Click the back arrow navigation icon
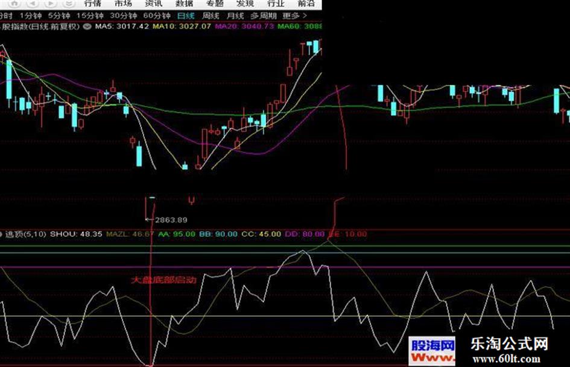 [33, 3]
